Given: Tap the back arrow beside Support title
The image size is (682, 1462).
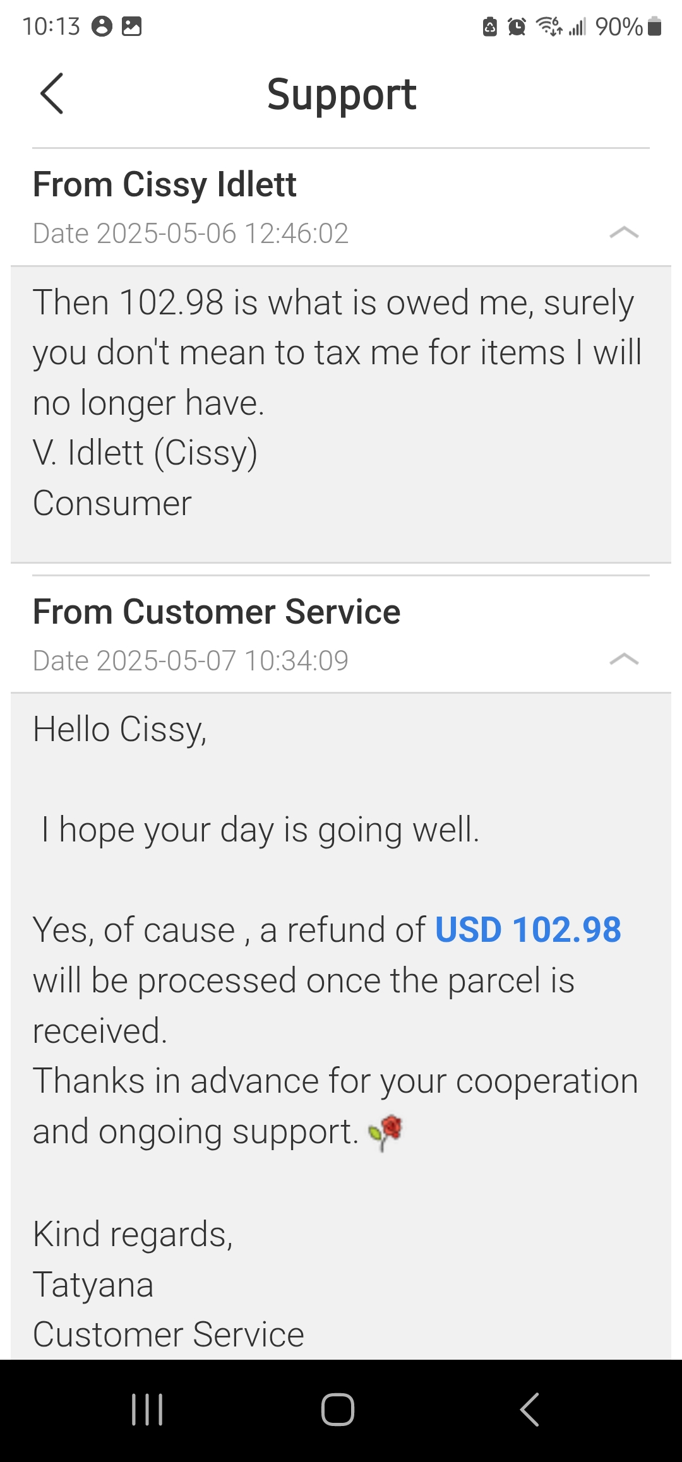Looking at the screenshot, I should (52, 93).
